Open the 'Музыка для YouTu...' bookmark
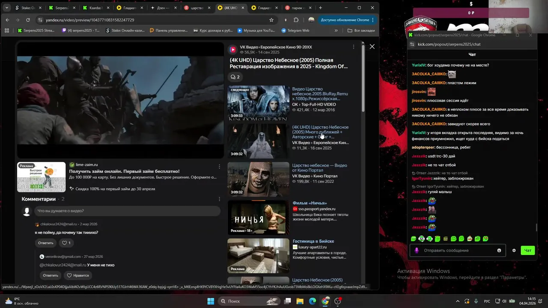 256,30
